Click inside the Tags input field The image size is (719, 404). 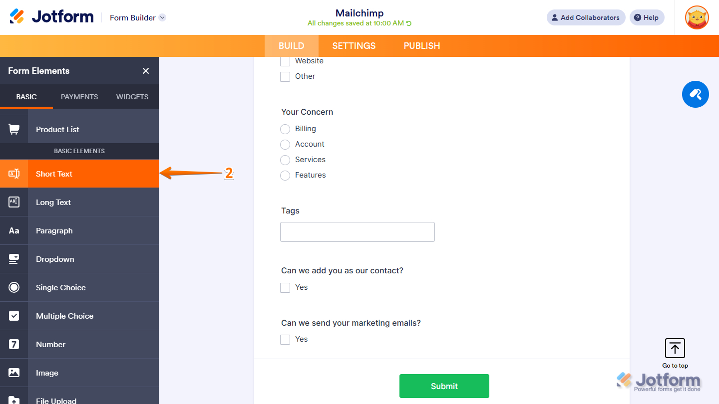357,231
